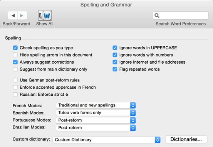213x147 pixels.
Task: Open the Brazilian Modes dropdown
Action: [96, 128]
